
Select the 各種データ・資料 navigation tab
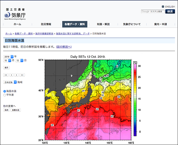75,24
